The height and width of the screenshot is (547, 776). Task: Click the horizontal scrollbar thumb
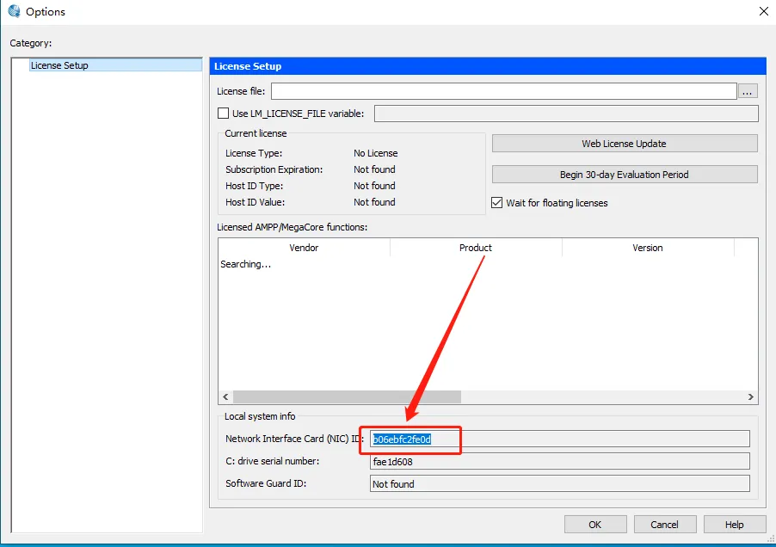click(347, 396)
